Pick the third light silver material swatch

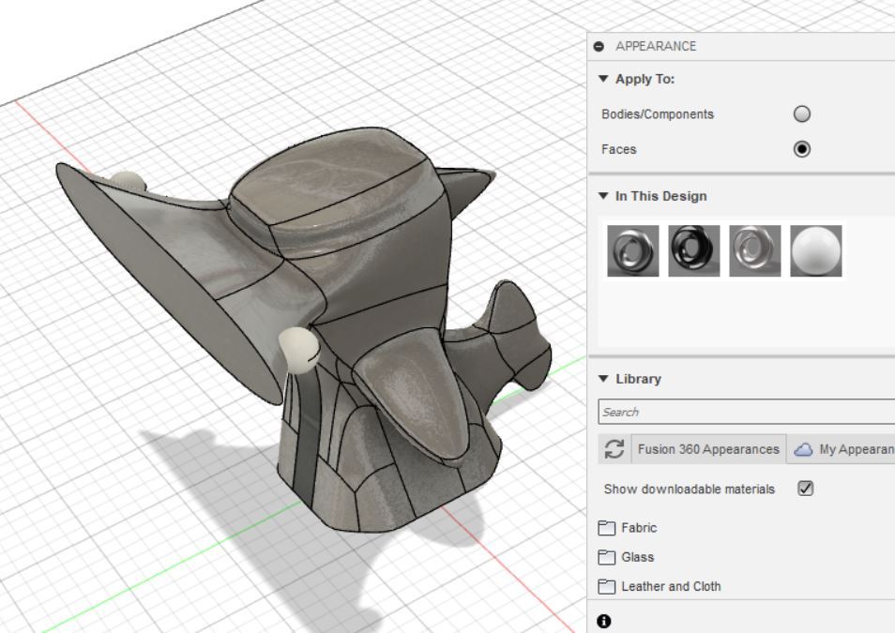[x=755, y=250]
